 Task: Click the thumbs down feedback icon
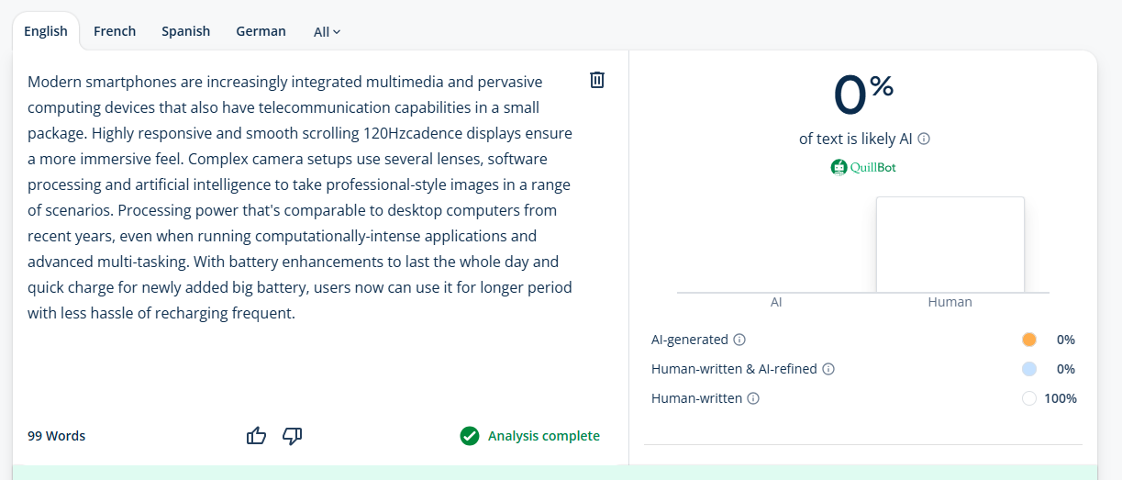[293, 436]
